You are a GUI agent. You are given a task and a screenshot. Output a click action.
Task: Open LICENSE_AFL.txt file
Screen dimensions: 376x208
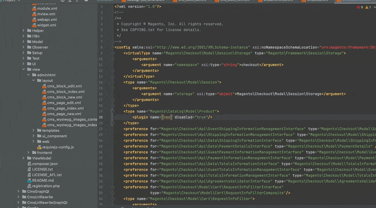tap(47, 175)
